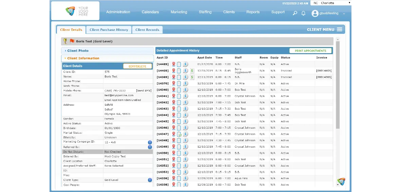Open the Support menu
Image resolution: width=401 pixels, height=192 pixels.
pos(278,12)
